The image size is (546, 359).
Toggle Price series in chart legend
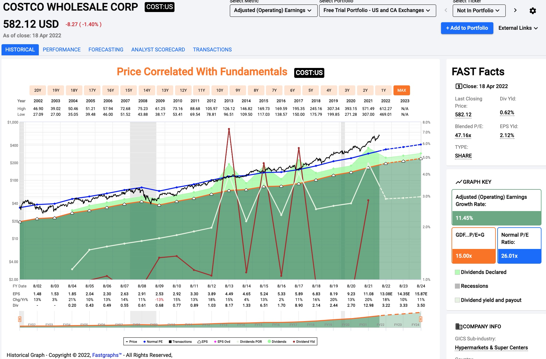coord(131,342)
